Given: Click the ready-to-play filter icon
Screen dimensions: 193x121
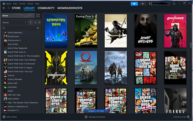Looking at the screenshot, I should (x=39, y=22).
